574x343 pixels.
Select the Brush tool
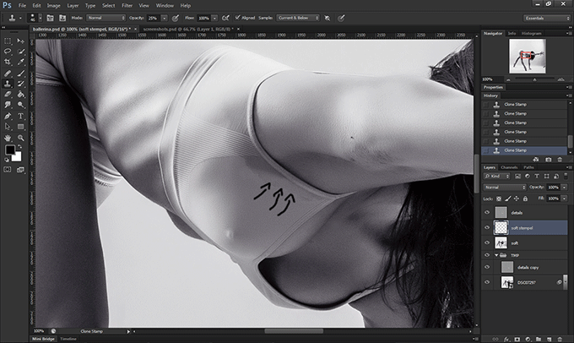[21, 73]
